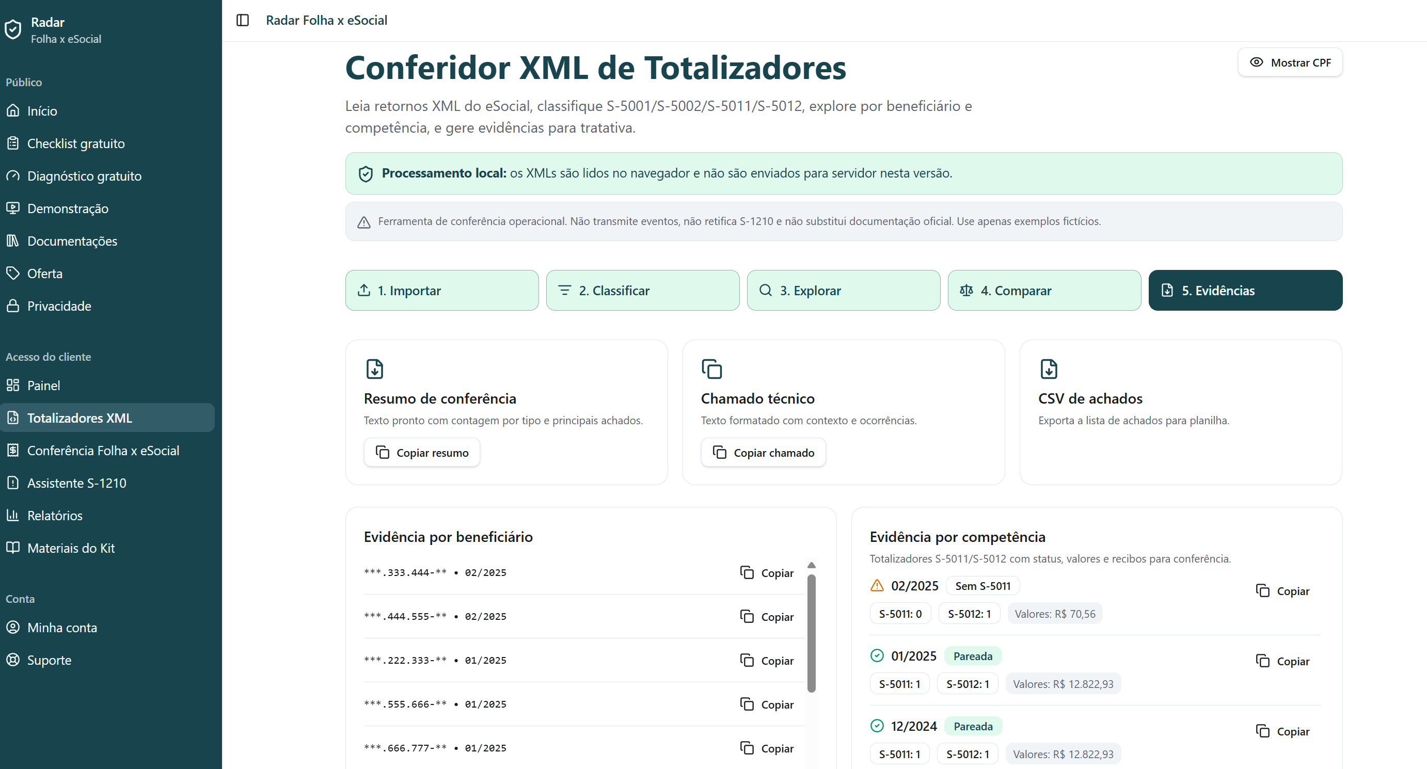The height and width of the screenshot is (769, 1427).
Task: Click the Copiar chamado button
Action: click(764, 453)
